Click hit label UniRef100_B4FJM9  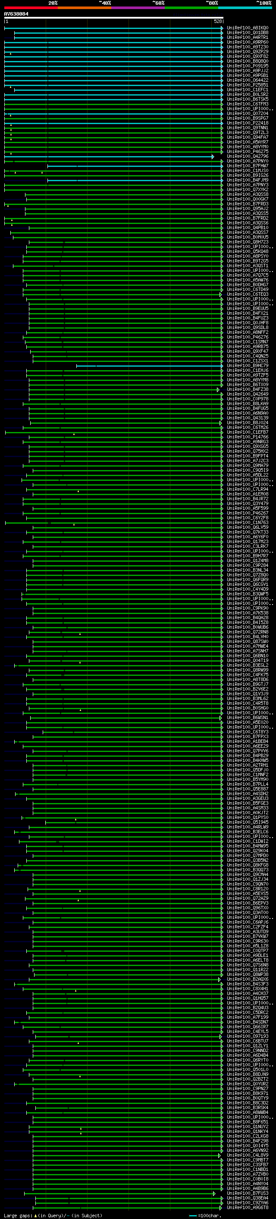pyautogui.click(x=247, y=180)
